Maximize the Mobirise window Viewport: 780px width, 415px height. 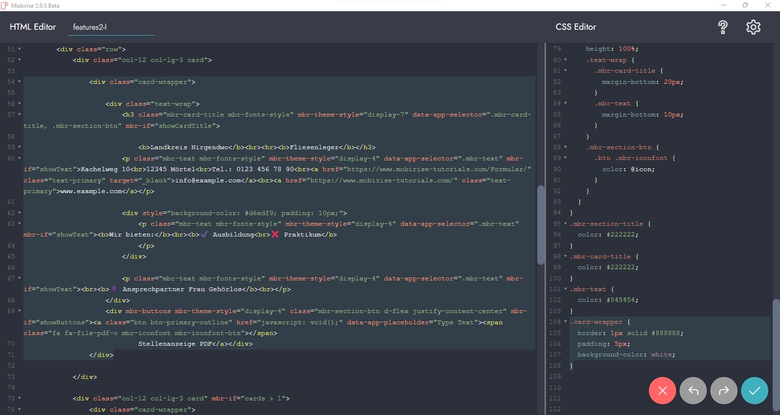(x=745, y=5)
